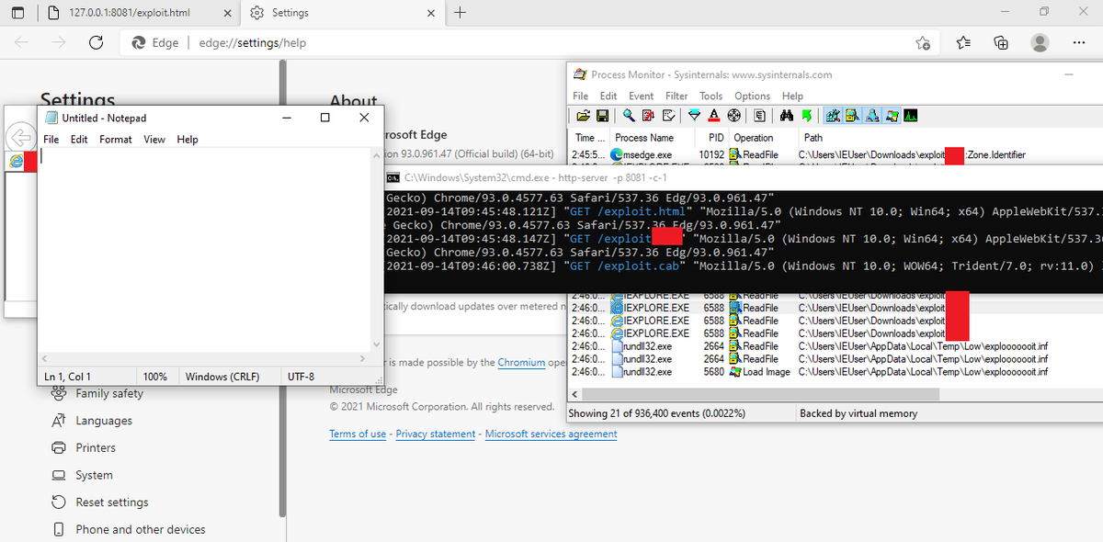Click the Clear display icon in Process Monitor

point(668,116)
